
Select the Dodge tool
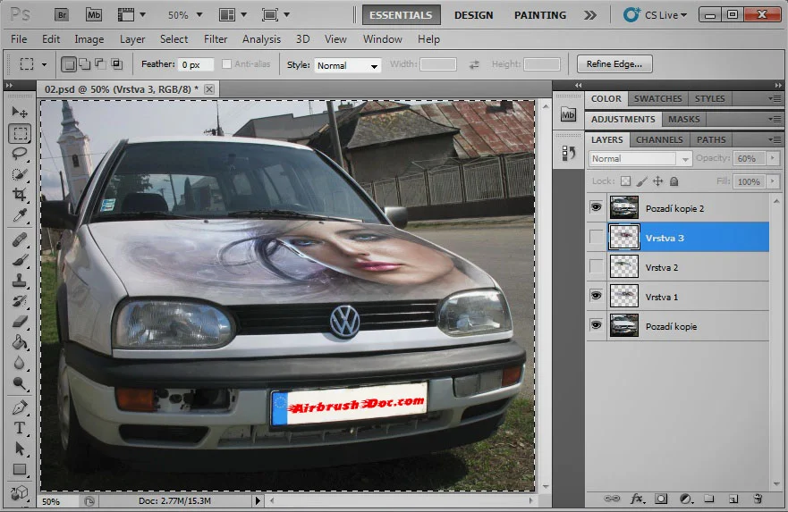coord(20,383)
